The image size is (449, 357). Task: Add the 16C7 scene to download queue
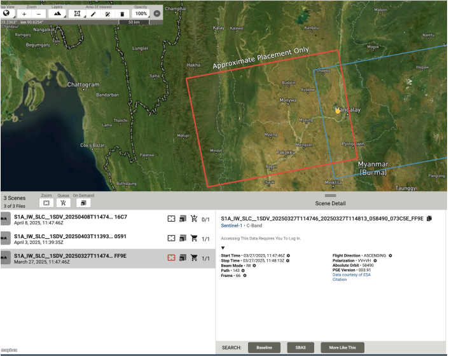tap(194, 219)
